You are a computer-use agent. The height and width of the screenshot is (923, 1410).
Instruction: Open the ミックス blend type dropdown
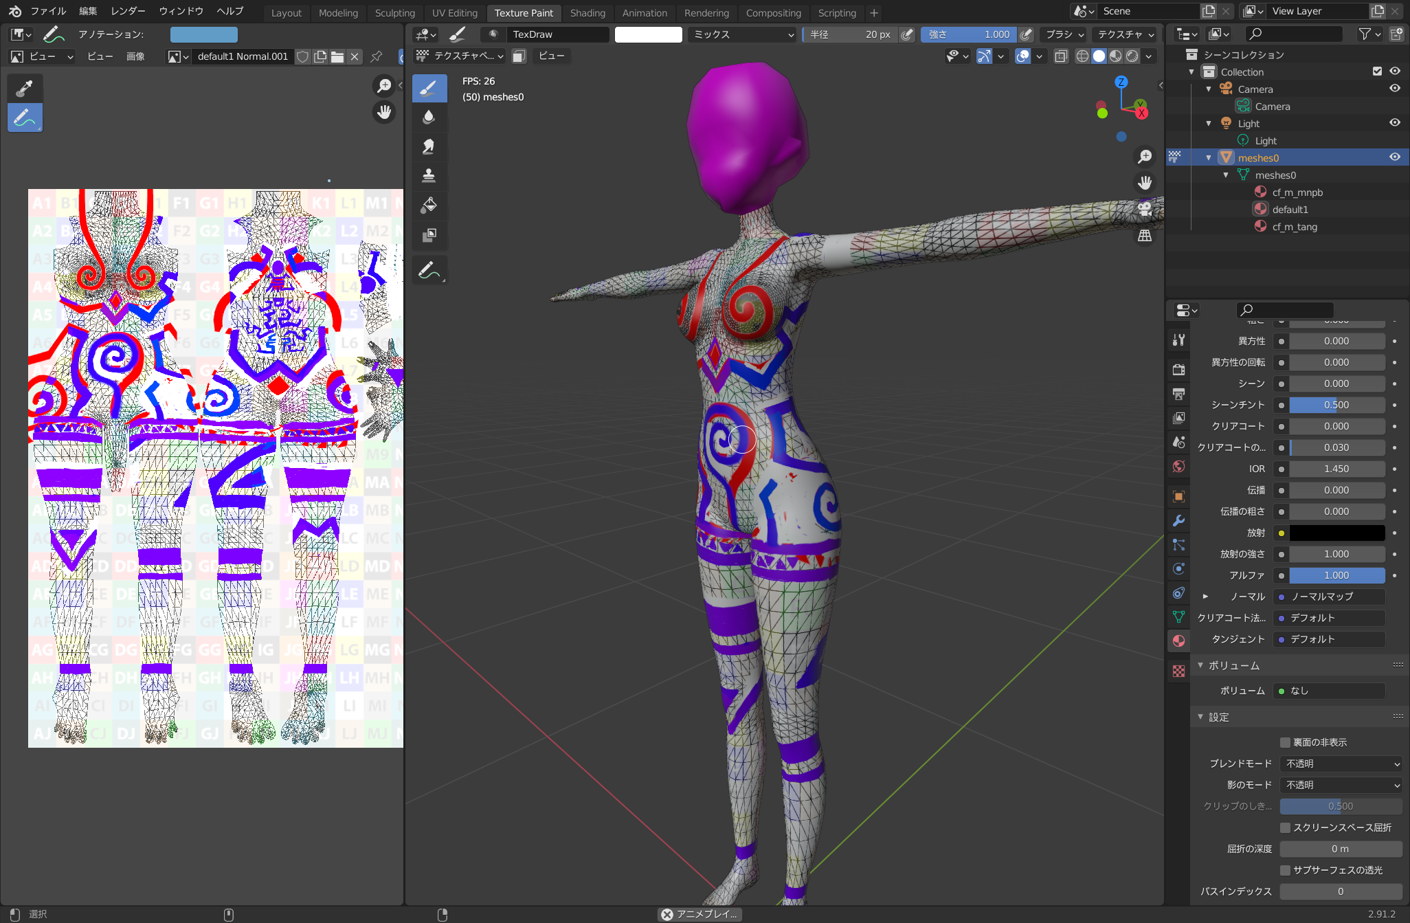point(742,34)
